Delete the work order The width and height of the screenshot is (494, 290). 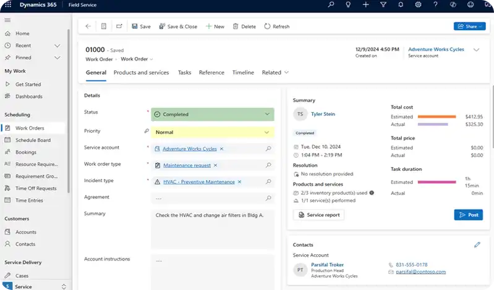coord(244,27)
